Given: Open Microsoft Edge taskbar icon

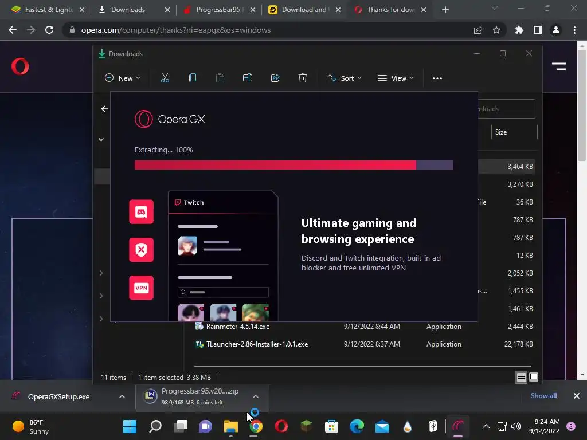Looking at the screenshot, I should 357,426.
